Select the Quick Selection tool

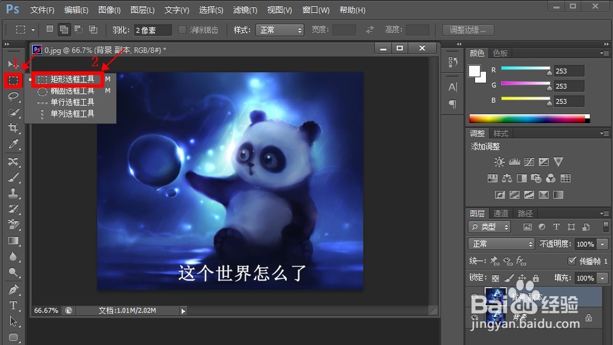pyautogui.click(x=13, y=113)
